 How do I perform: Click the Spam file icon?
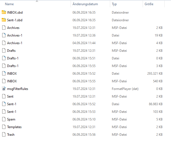click(4, 119)
